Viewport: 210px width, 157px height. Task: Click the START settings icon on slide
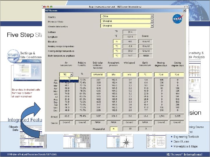click(x=13, y=56)
